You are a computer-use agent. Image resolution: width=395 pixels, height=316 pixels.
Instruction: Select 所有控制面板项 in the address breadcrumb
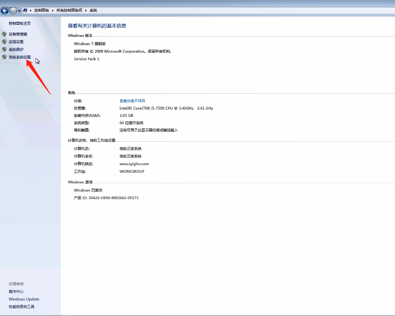coord(69,10)
